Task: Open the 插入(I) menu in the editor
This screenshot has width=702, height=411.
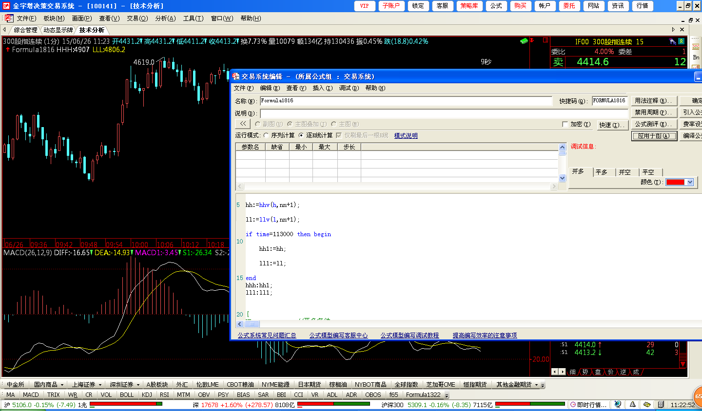Action: pyautogui.click(x=322, y=88)
